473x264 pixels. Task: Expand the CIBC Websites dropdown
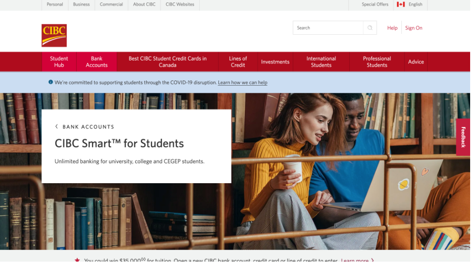[x=181, y=4]
